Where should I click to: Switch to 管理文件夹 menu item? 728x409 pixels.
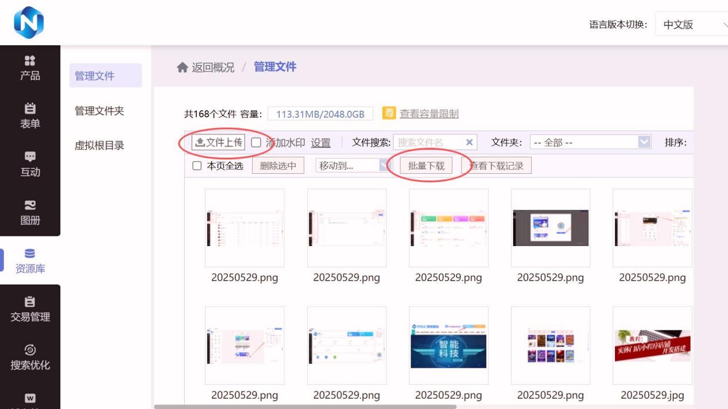coord(99,111)
